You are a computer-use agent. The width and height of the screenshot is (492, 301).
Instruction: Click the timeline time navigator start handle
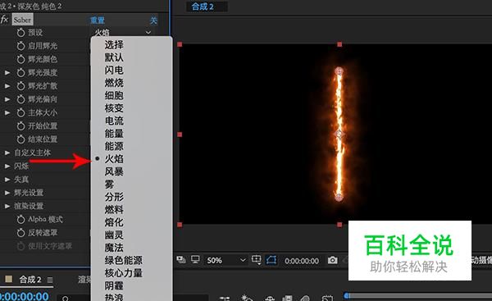point(346,295)
